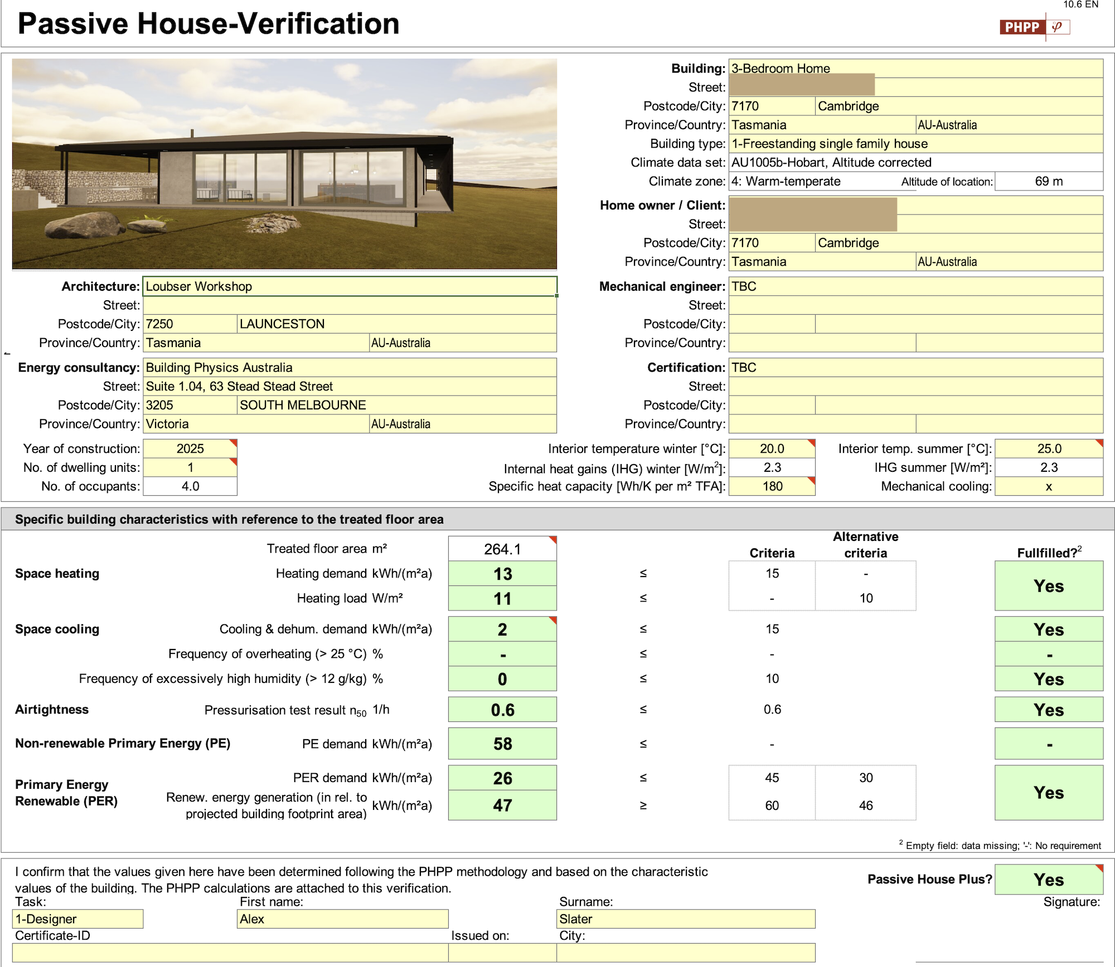Click the Climate data set 'AU1005b-Hobart' cell
The image size is (1115, 967).
click(x=916, y=163)
